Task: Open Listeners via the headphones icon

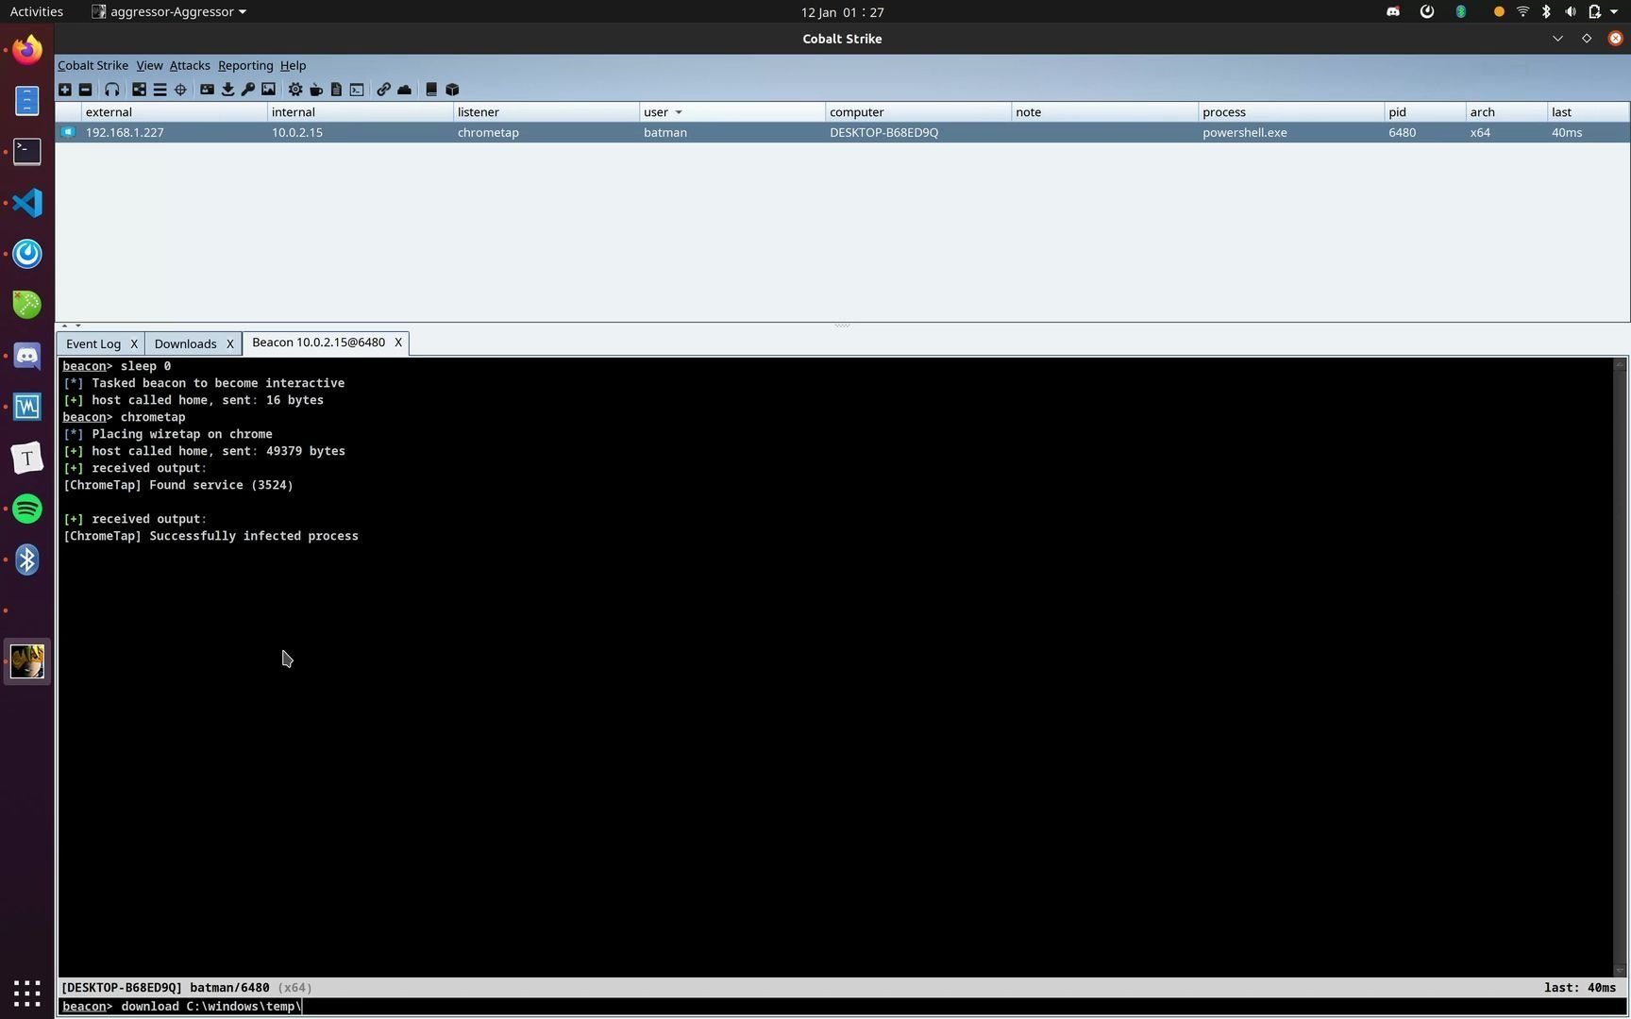Action: 112,90
